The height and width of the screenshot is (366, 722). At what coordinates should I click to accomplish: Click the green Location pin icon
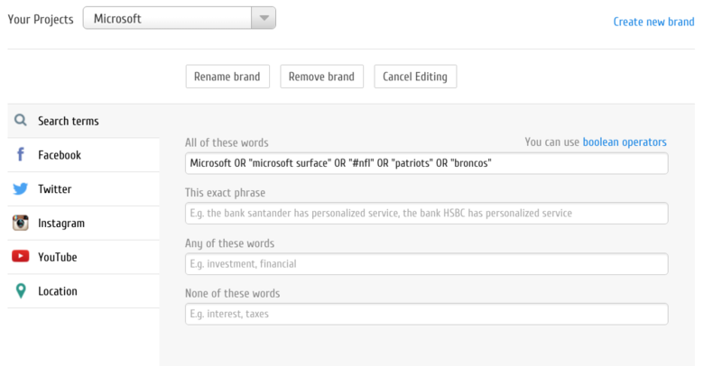tap(20, 291)
